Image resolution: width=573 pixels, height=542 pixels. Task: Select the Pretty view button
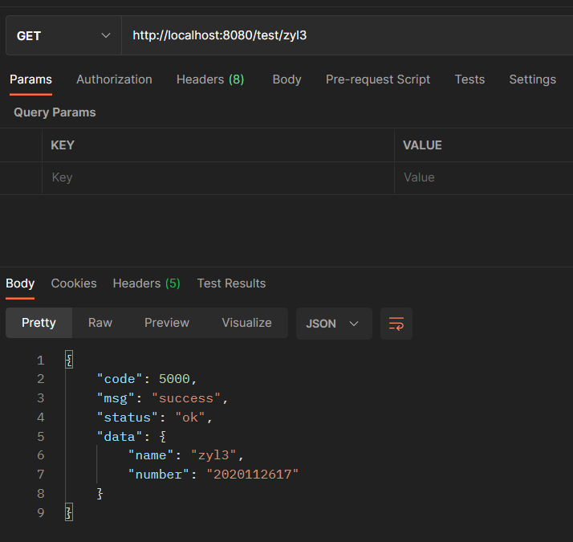tap(39, 323)
